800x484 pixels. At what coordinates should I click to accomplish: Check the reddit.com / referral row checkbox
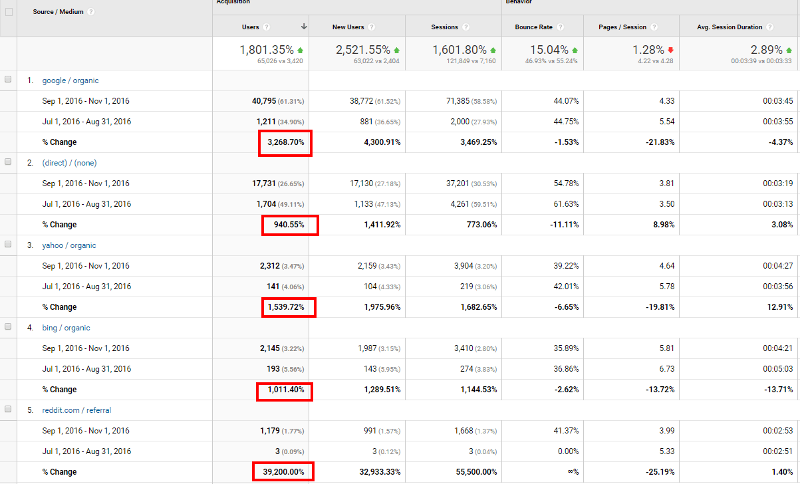[8, 410]
